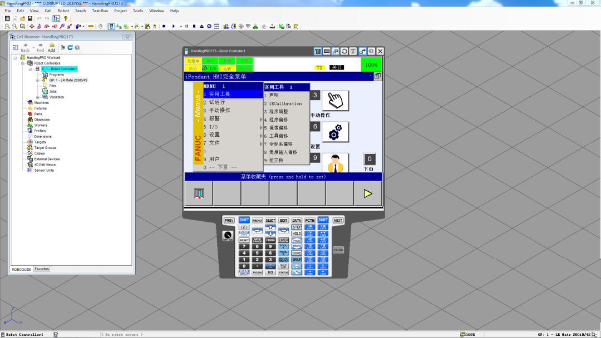This screenshot has width=601, height=338.
Task: Click the fault reset circle-X toolbar icon
Action: [209, 27]
